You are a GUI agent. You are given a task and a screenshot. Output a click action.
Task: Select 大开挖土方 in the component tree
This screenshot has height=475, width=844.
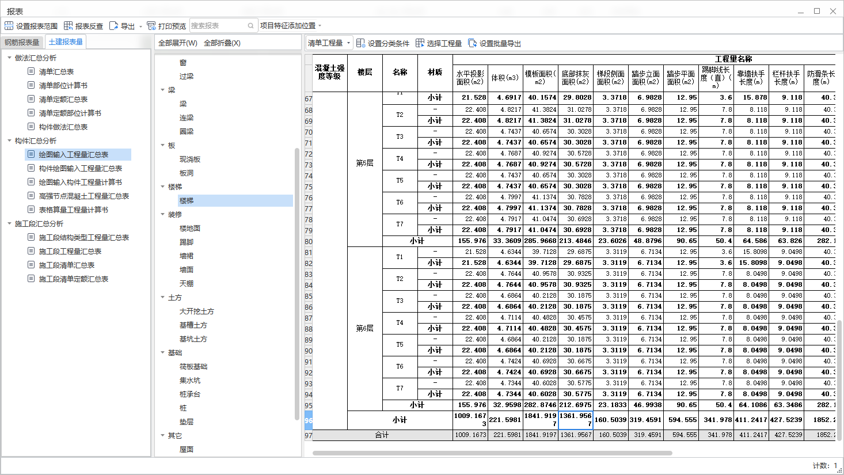(196, 311)
